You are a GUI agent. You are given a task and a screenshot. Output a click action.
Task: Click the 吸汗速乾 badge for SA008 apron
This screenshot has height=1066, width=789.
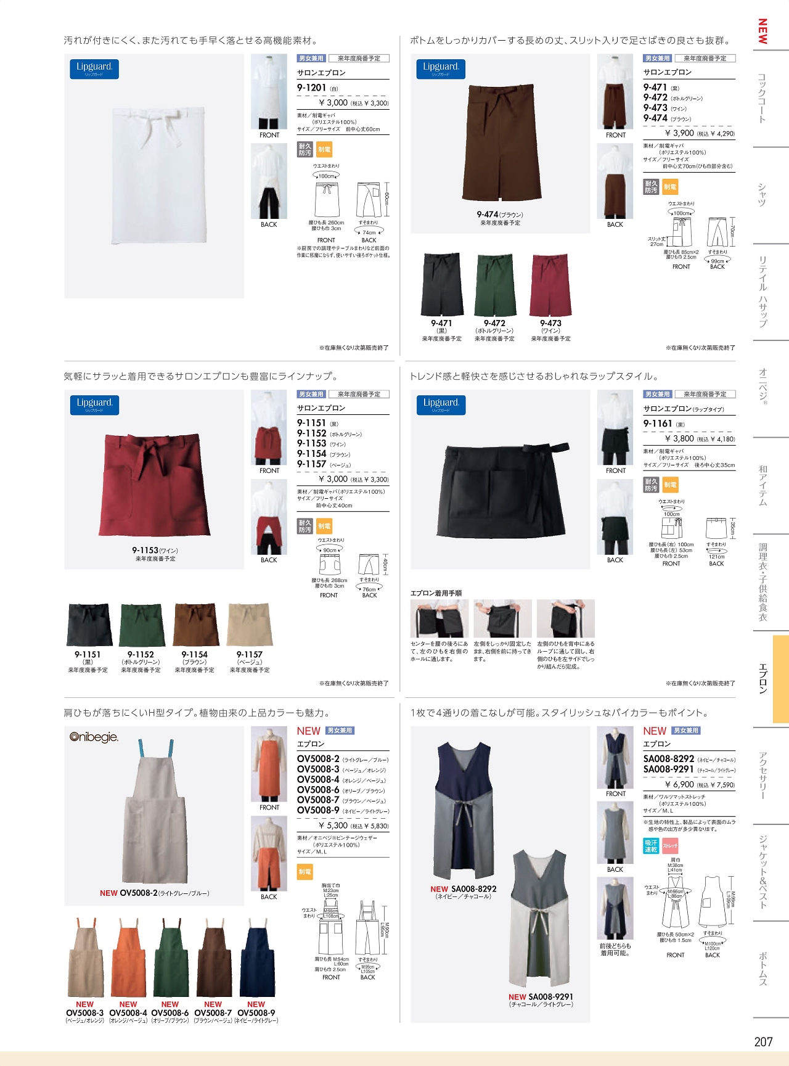[x=651, y=846]
